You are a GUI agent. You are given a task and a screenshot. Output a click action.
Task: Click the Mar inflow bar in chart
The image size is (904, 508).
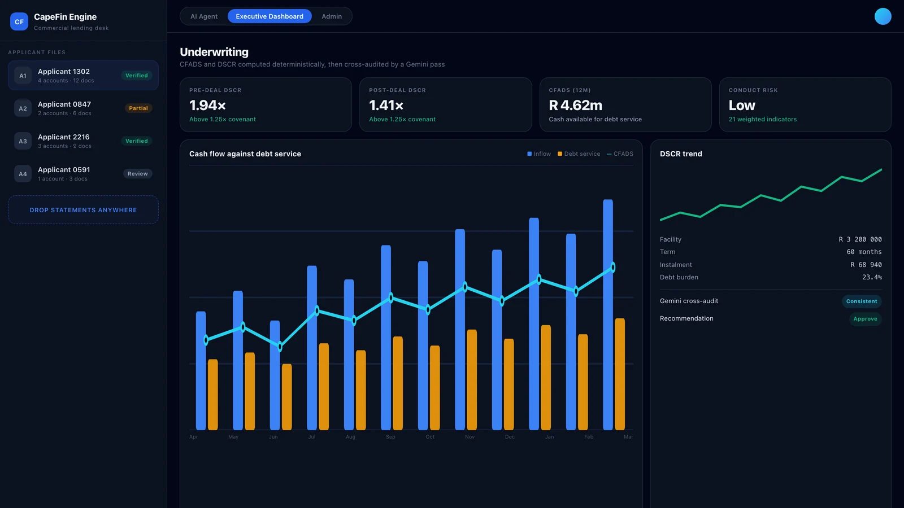click(x=608, y=314)
